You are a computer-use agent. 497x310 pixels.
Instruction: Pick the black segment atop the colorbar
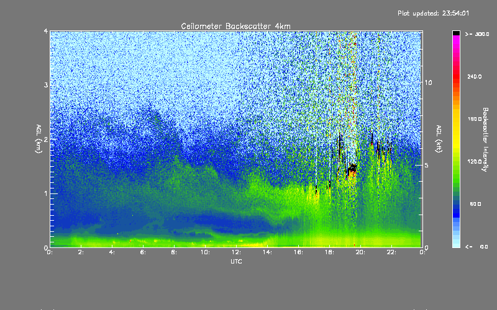coord(456,33)
